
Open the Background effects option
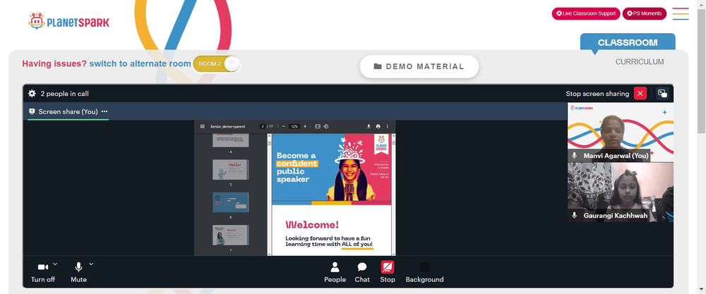424,272
